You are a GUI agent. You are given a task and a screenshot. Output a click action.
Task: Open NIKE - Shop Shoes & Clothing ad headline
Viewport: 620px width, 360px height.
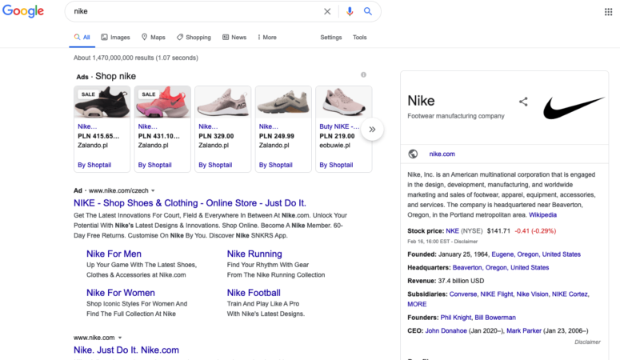coord(190,203)
